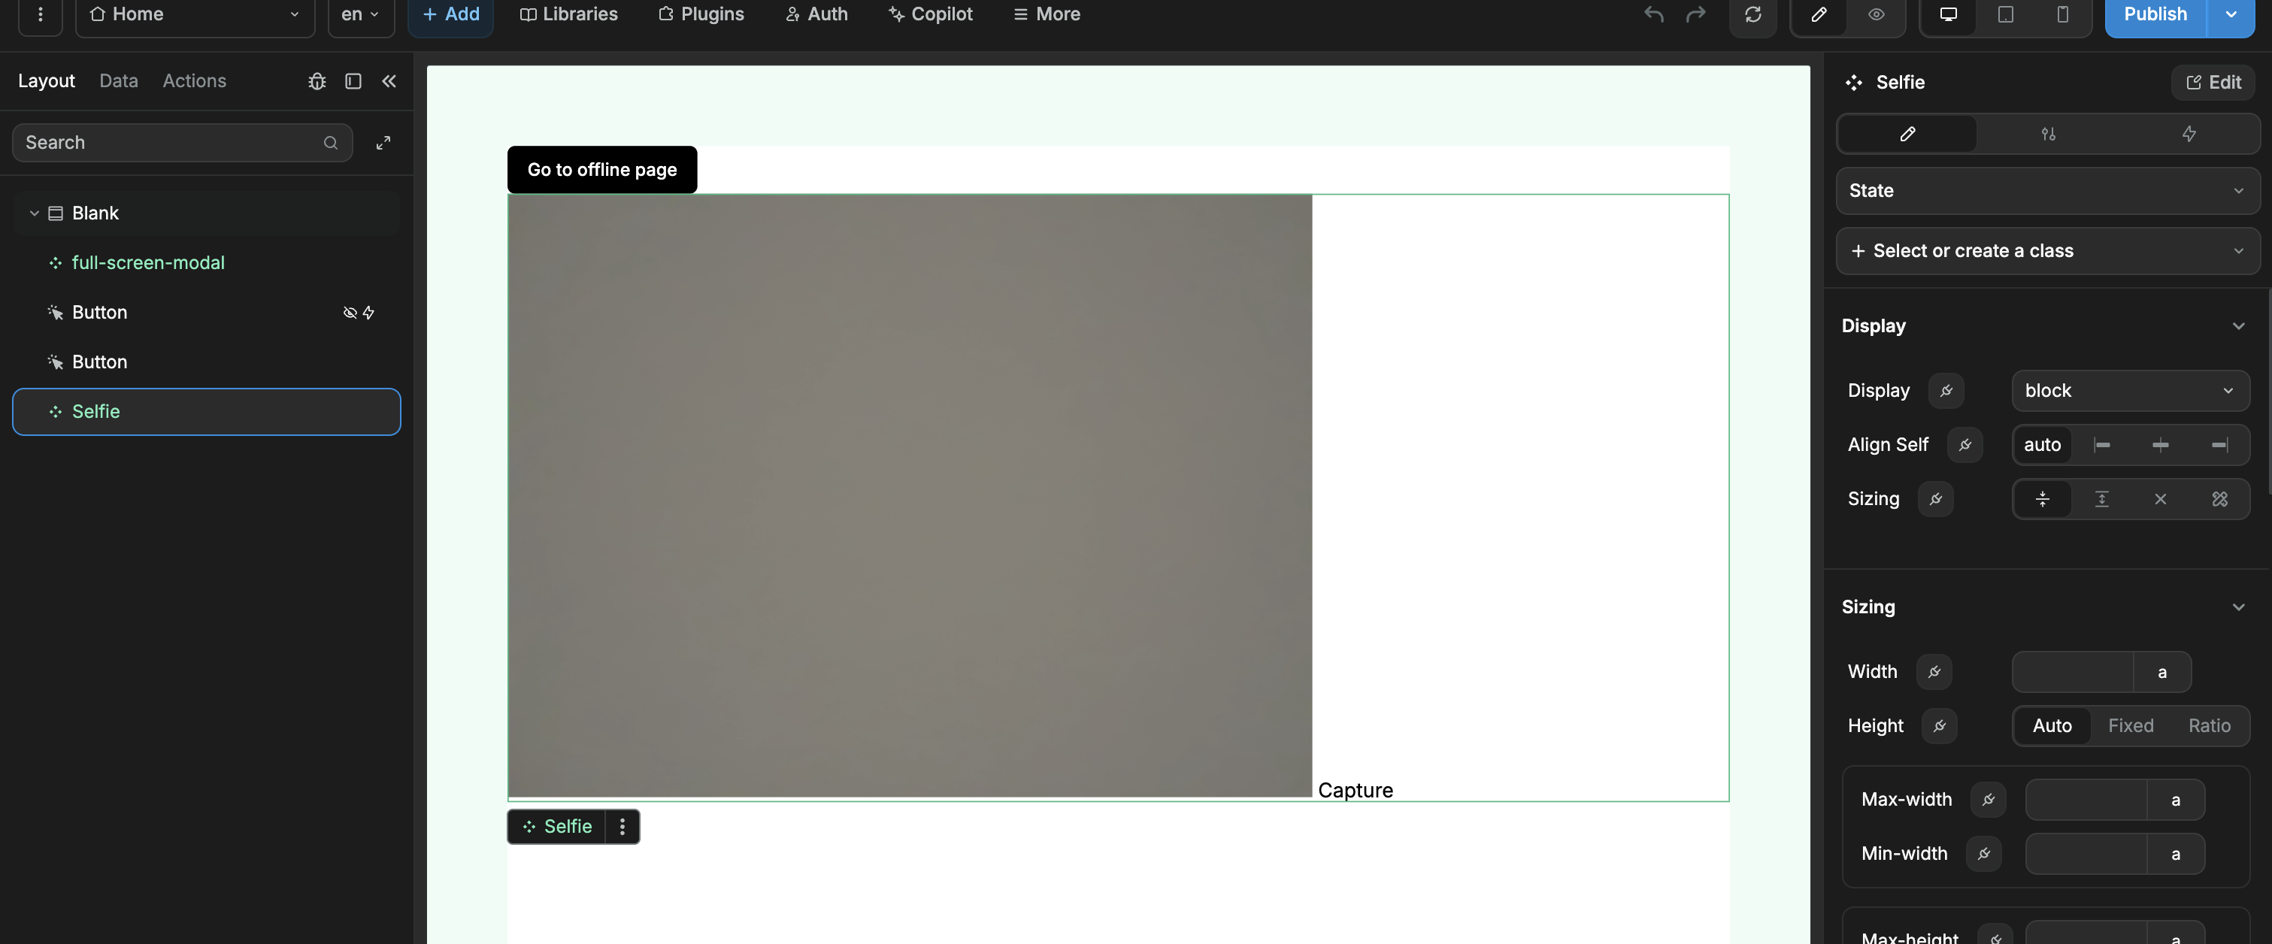Open the Selfie element options with three-dots icon
This screenshot has width=2272, height=944.
[623, 826]
